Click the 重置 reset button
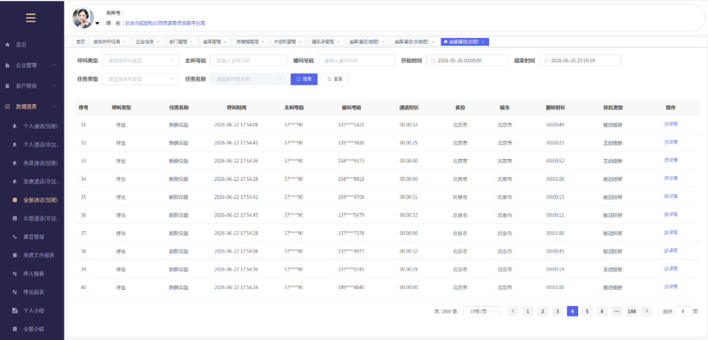This screenshot has height=340, width=708. point(334,79)
